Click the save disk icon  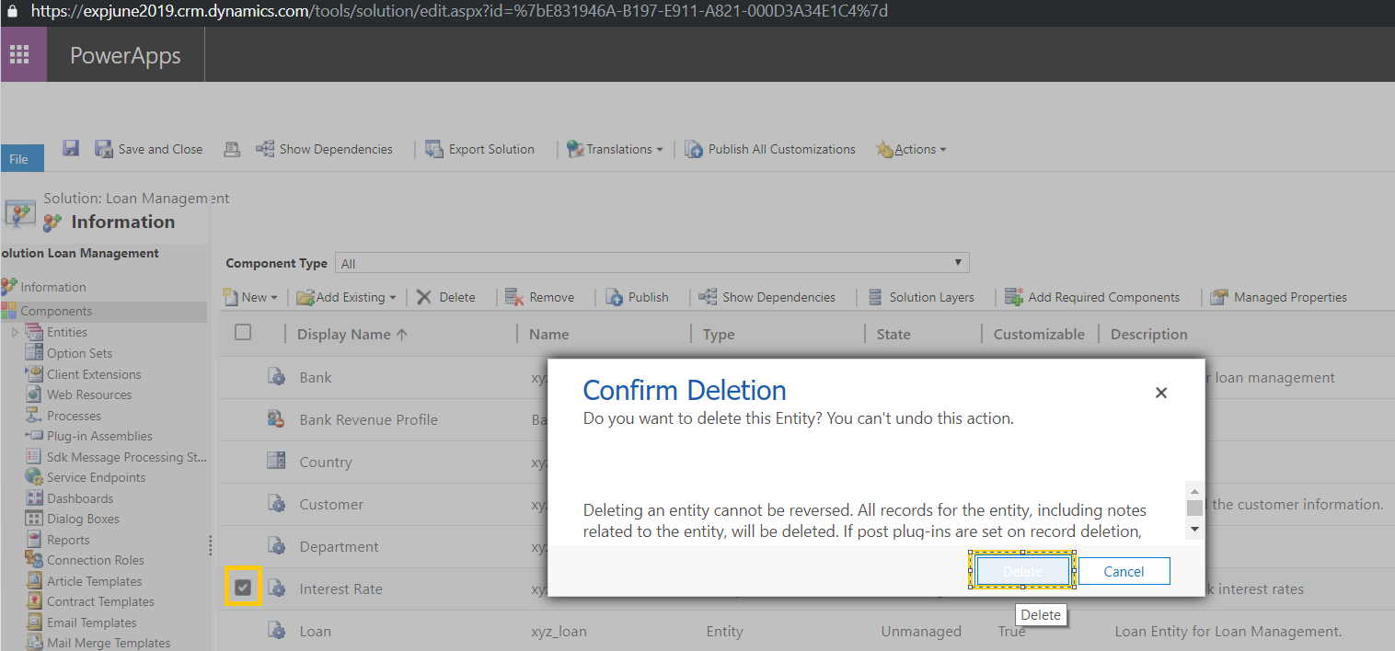click(x=71, y=148)
